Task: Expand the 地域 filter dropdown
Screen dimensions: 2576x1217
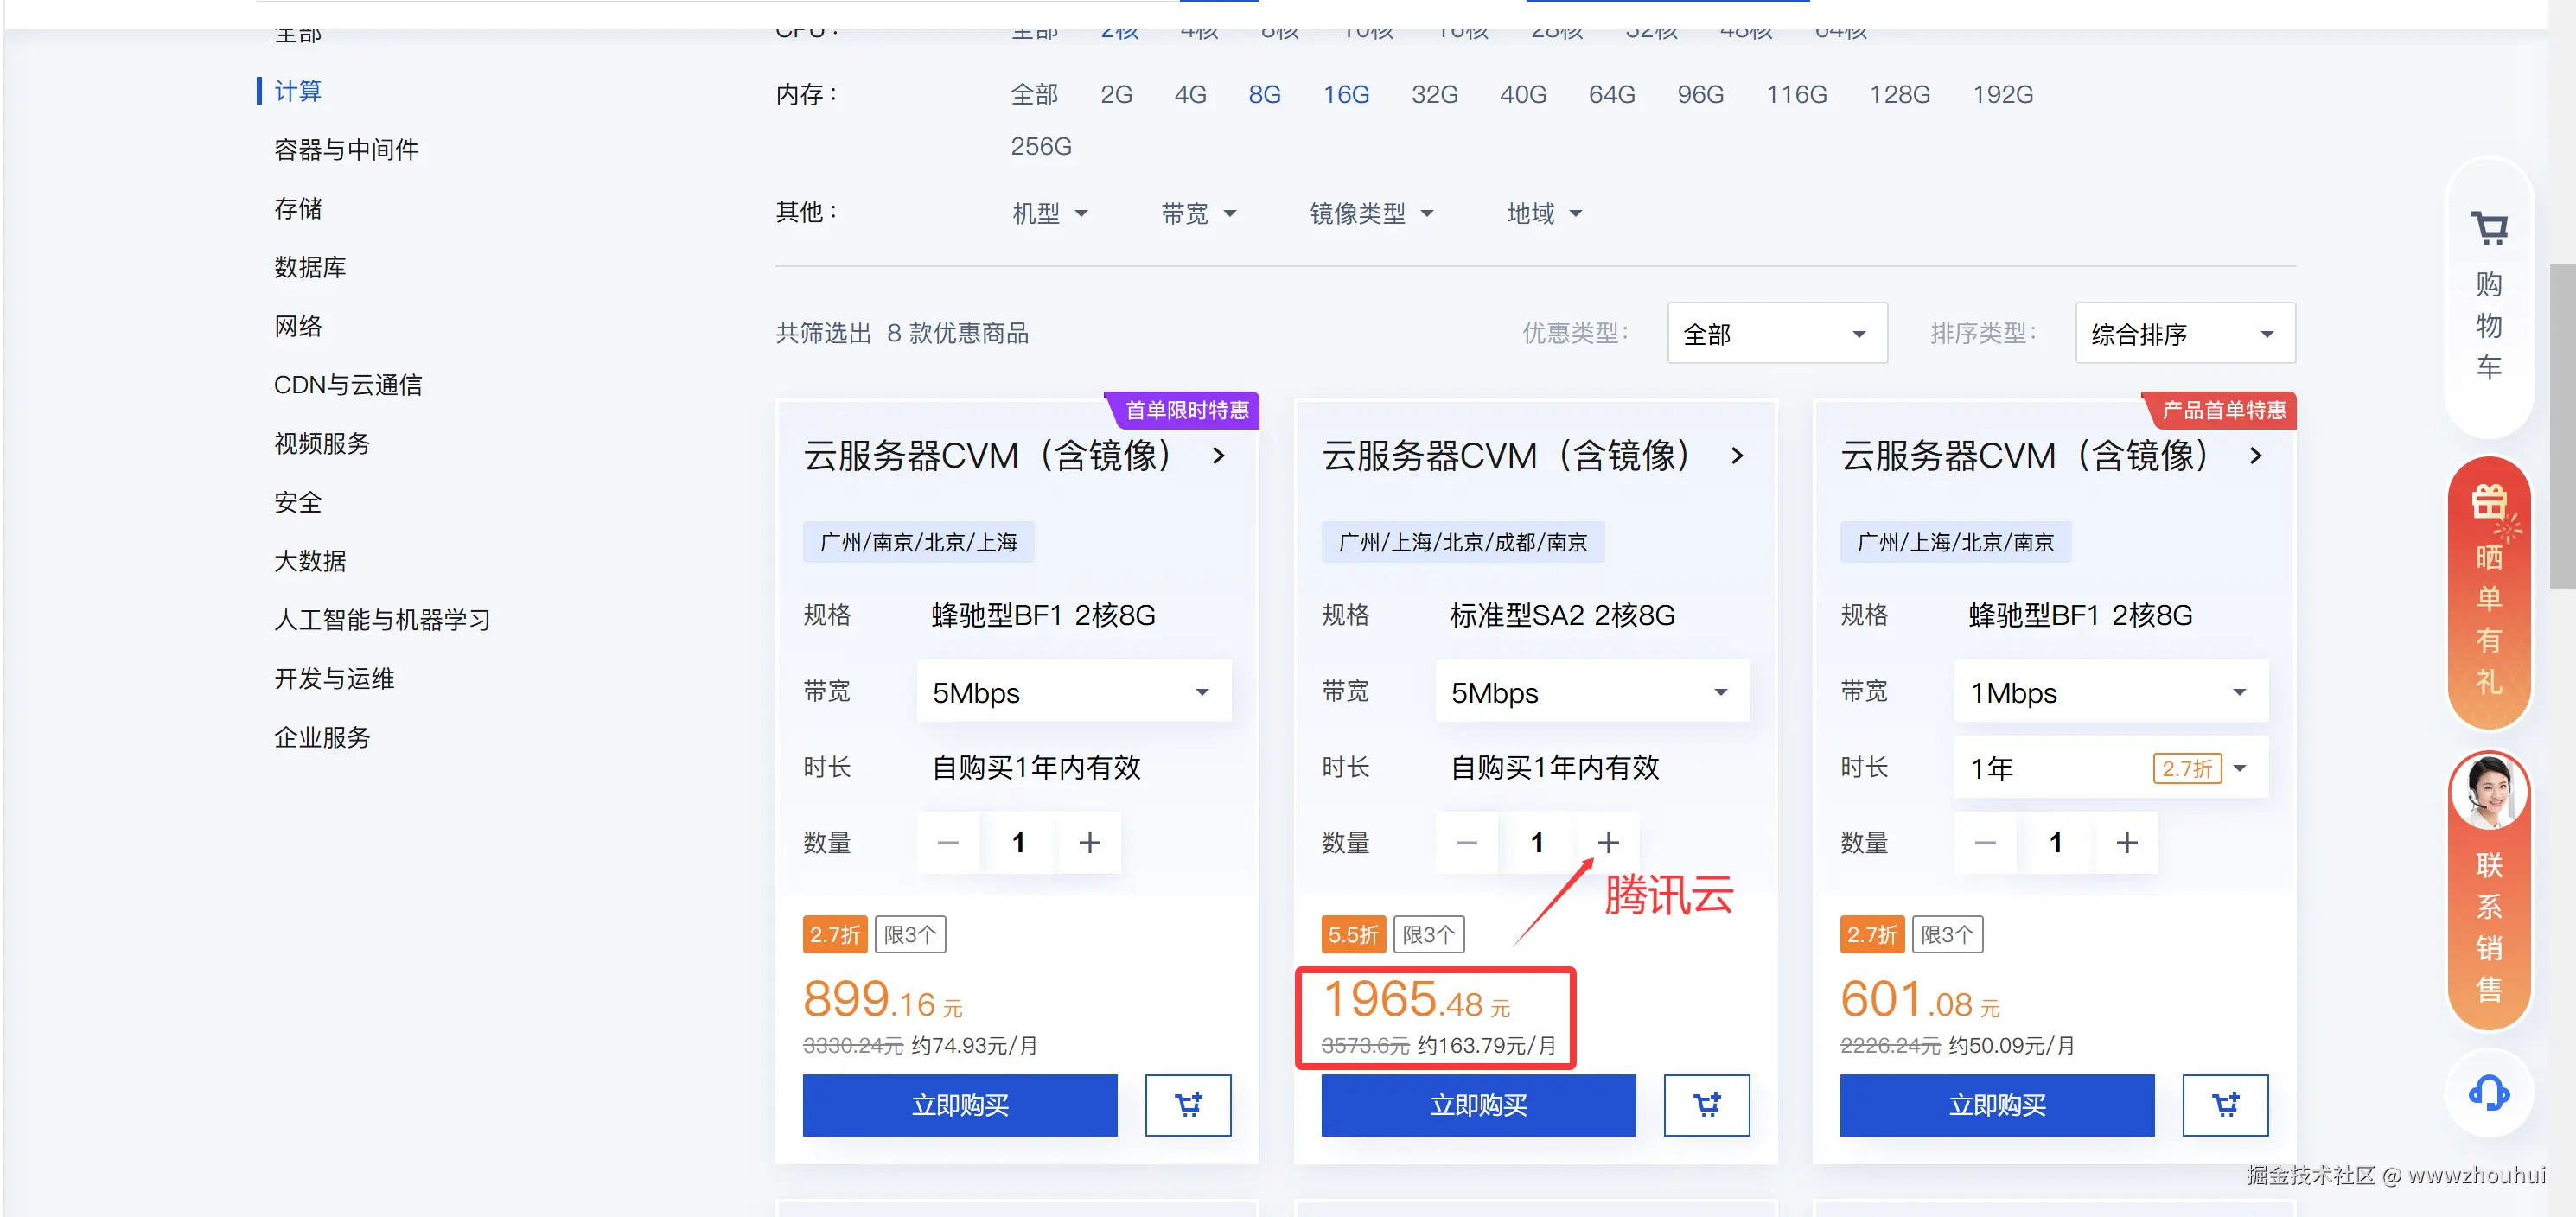Action: tap(1544, 213)
